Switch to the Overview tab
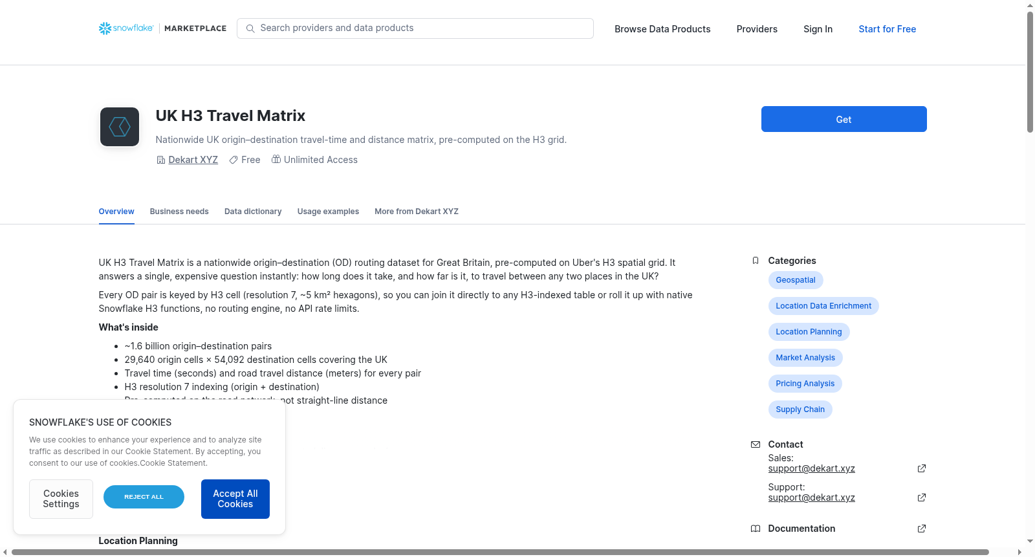 click(x=116, y=212)
